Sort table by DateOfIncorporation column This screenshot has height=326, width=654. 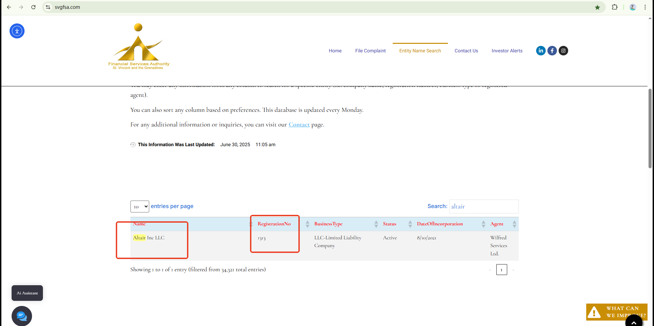(440, 224)
